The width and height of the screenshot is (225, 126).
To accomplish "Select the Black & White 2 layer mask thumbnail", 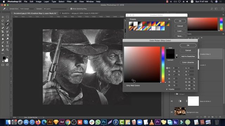I will pyautogui.click(x=193, y=101).
